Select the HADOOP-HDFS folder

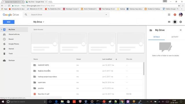pos(87,65)
